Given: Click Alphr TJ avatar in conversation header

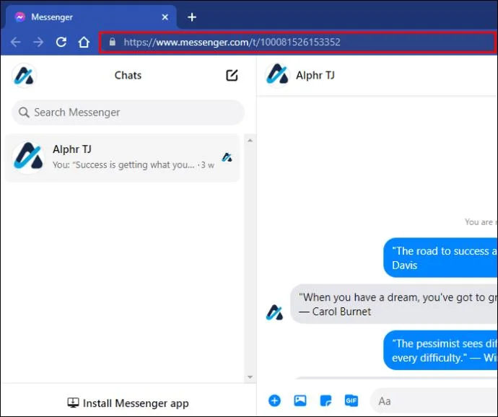Looking at the screenshot, I should (278, 76).
